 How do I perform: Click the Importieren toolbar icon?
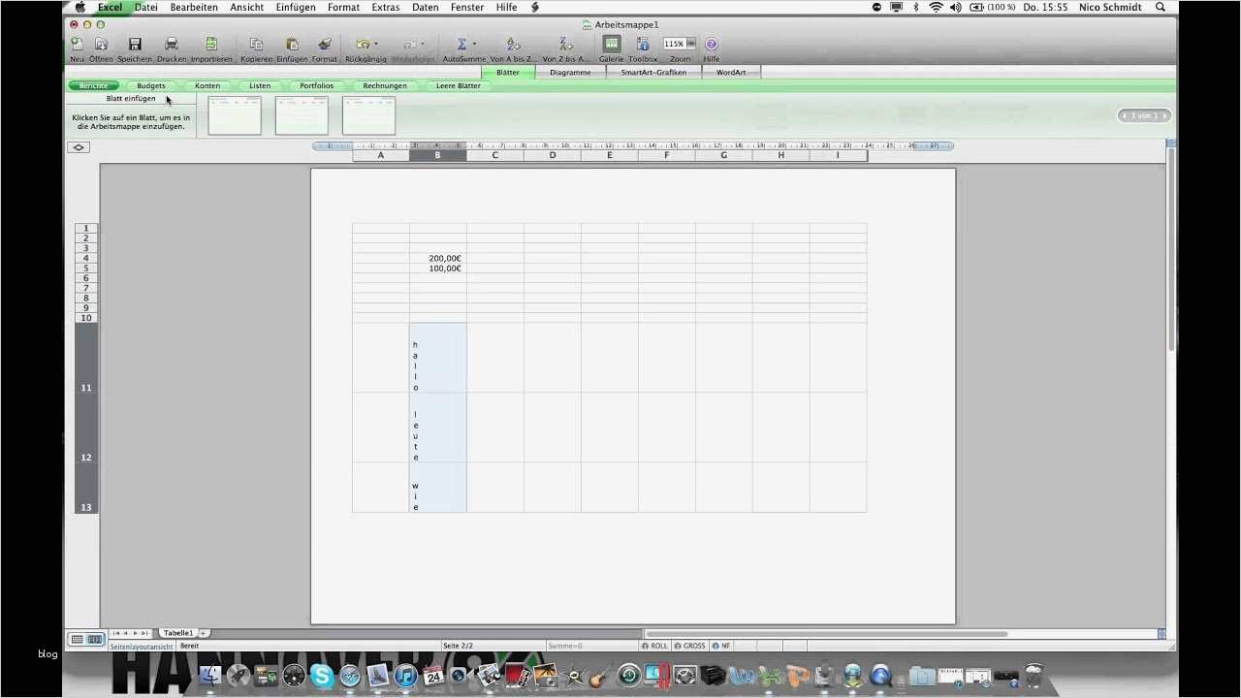210,44
